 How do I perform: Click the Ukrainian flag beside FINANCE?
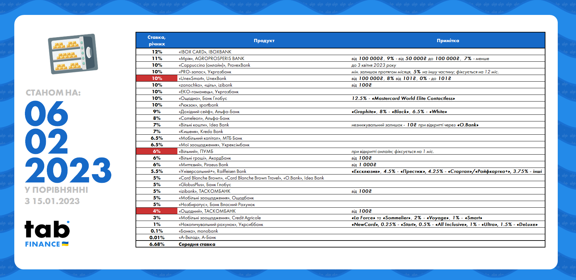65,244
